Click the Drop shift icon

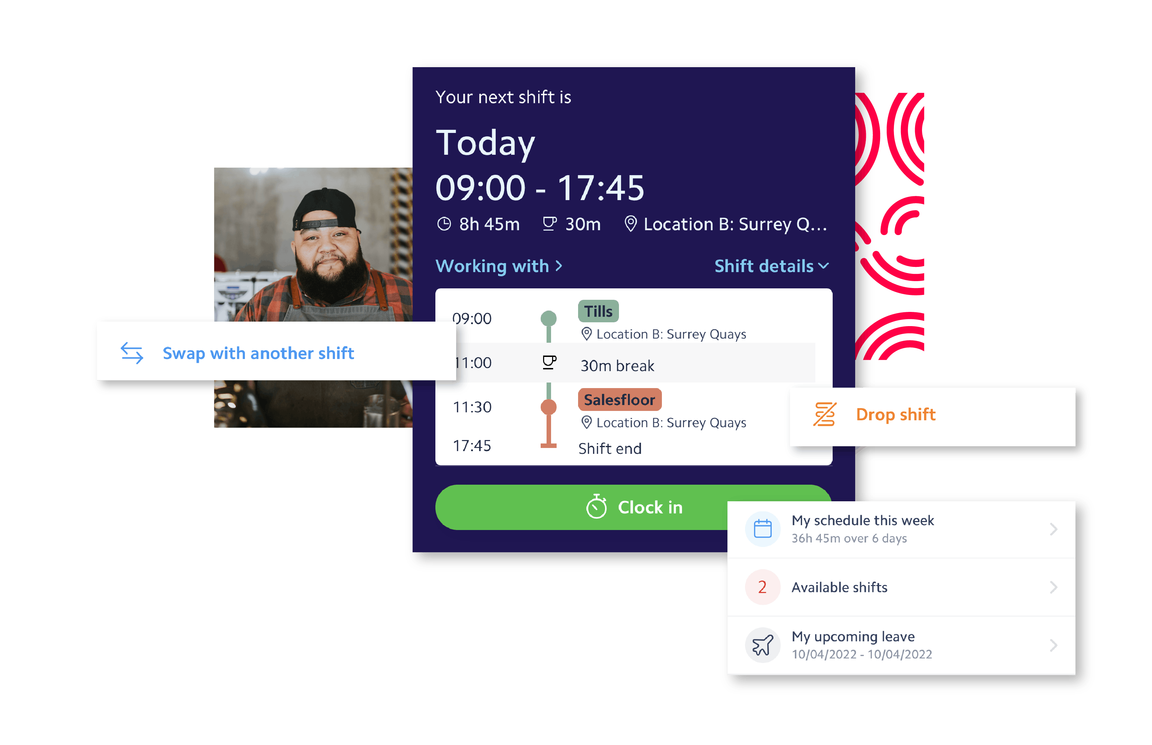(x=824, y=415)
